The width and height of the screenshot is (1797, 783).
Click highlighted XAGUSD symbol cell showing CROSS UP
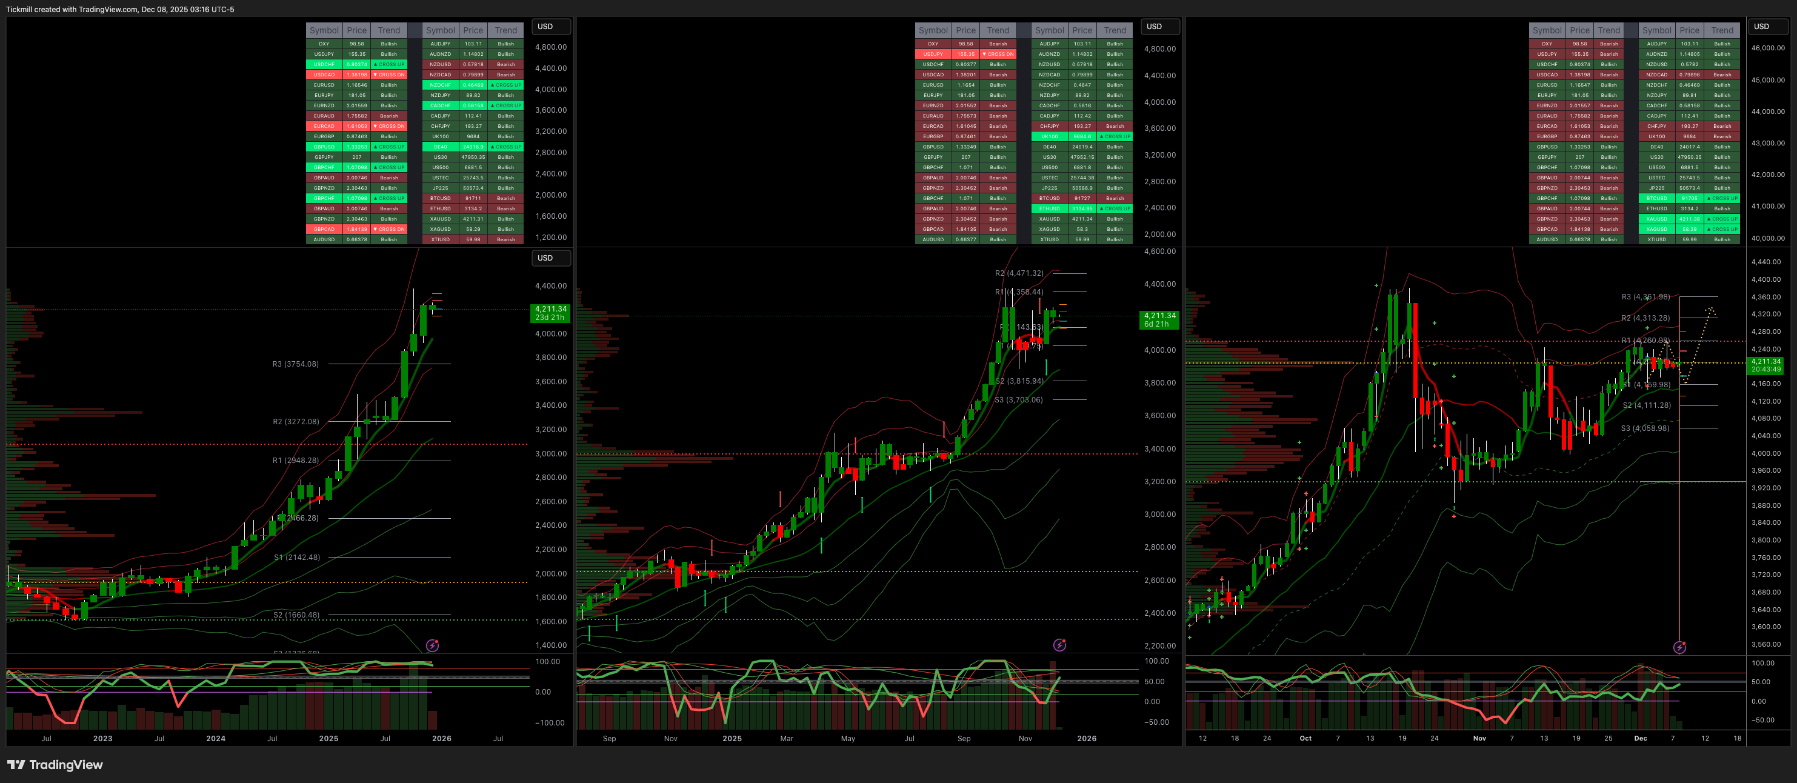[x=1656, y=229]
